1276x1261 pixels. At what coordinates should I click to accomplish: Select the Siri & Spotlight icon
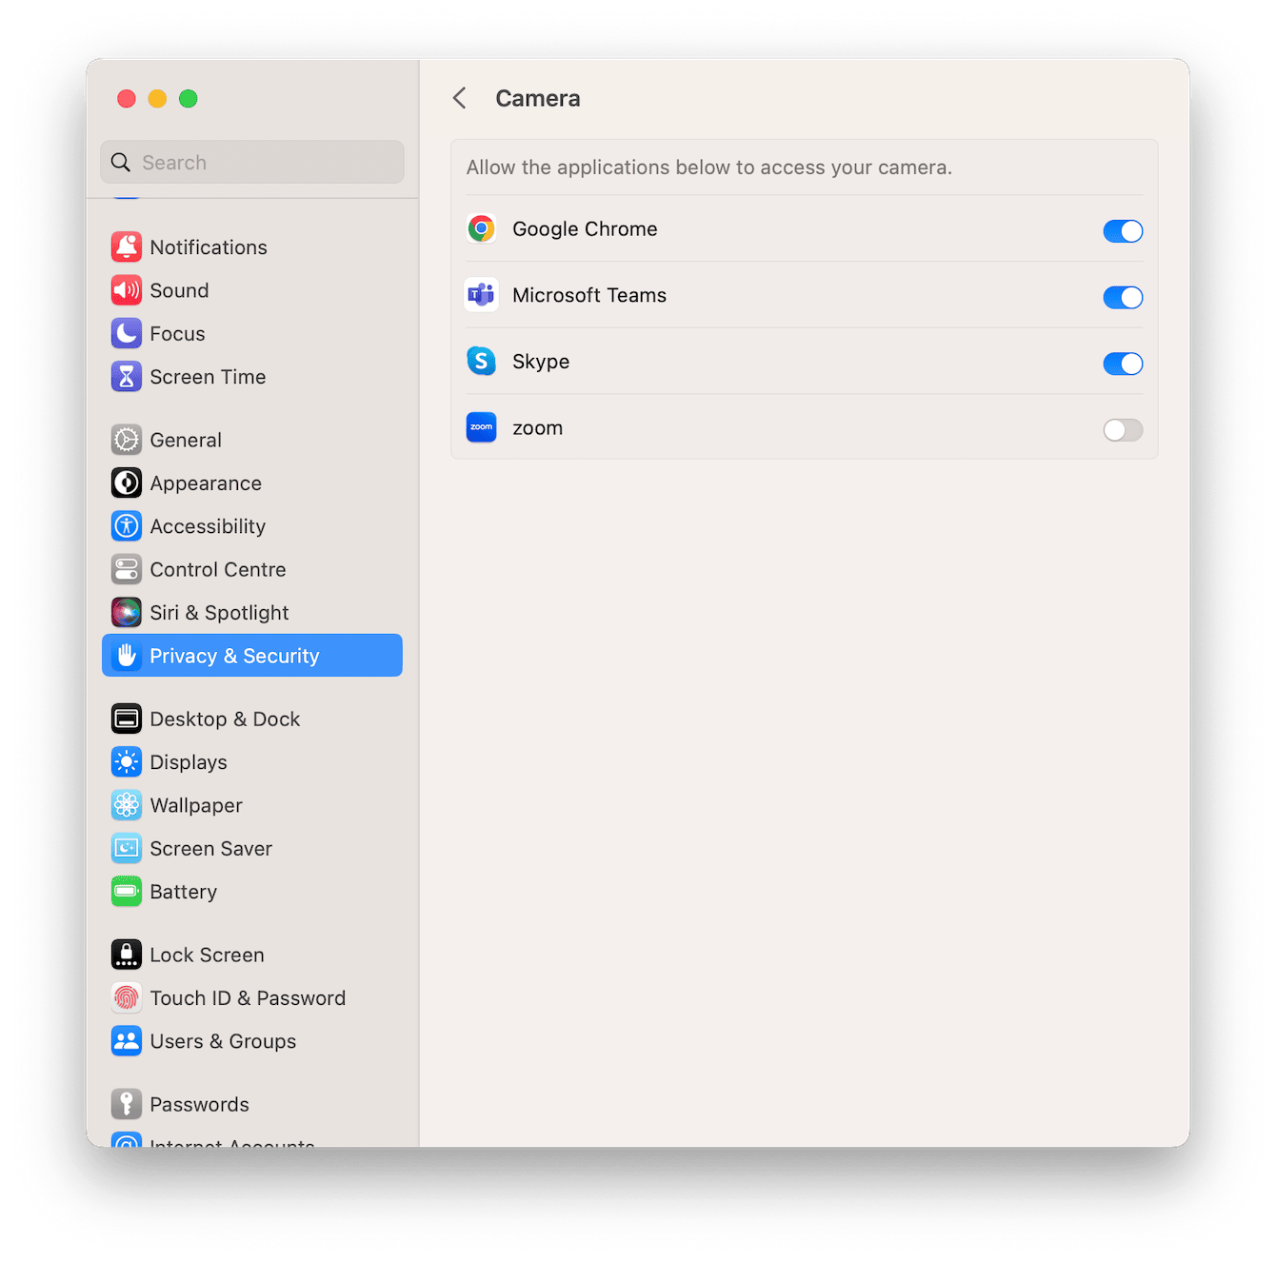click(x=127, y=612)
